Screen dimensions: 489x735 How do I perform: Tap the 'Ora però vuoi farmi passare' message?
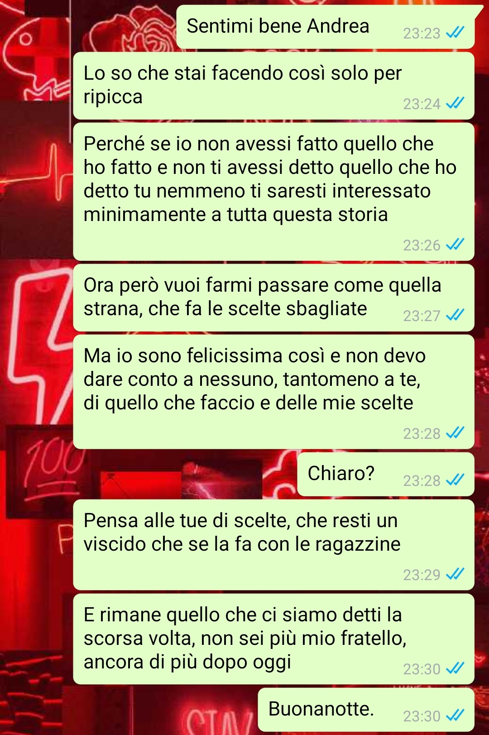tap(273, 298)
